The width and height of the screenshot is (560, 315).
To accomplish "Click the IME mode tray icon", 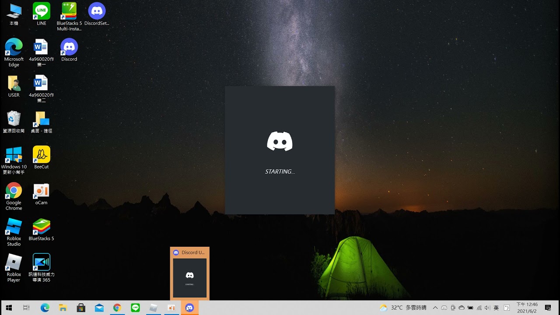I will pyautogui.click(x=507, y=308).
